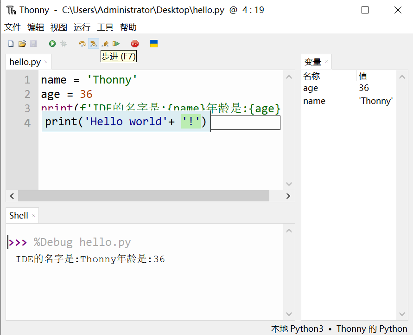Minimize the Thonny window
Viewport: 413px width, 335px height.
coord(333,10)
